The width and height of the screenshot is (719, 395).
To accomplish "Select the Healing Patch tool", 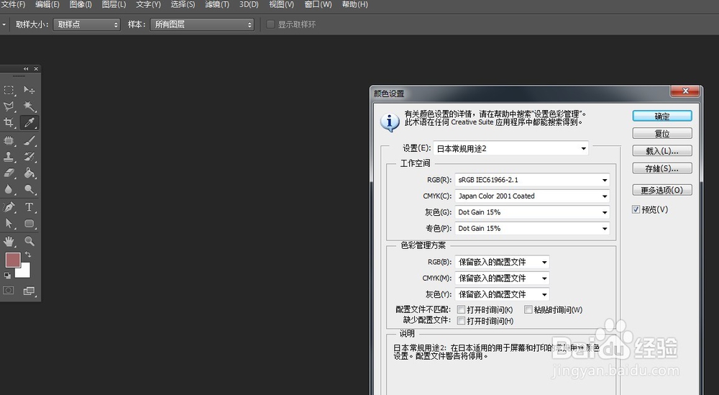I will click(x=9, y=140).
